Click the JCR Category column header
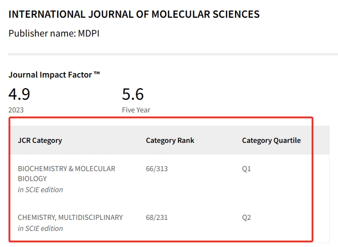 (x=40, y=140)
